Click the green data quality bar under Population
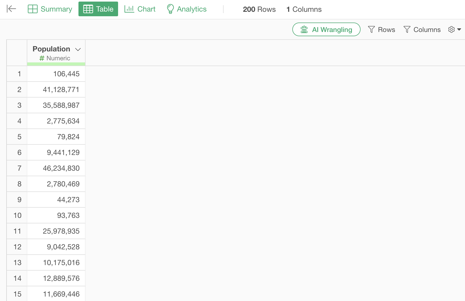The height and width of the screenshot is (301, 465). pyautogui.click(x=56, y=64)
